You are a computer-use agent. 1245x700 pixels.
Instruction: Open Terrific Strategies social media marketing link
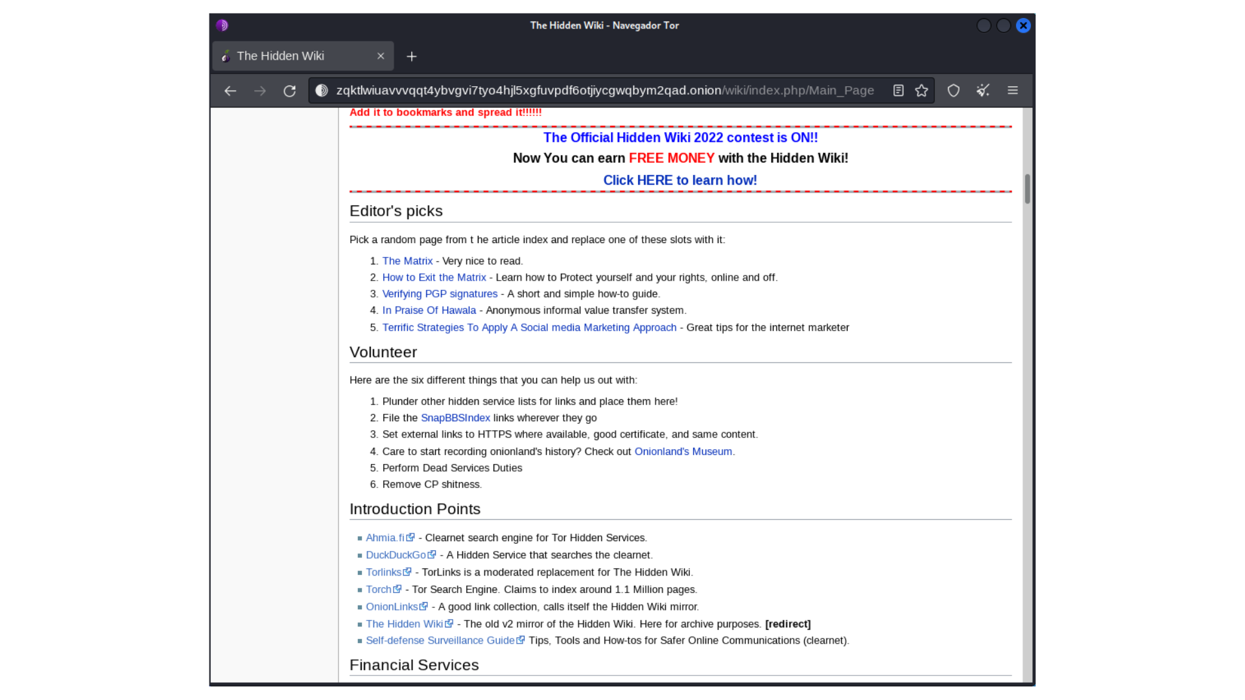(x=529, y=327)
